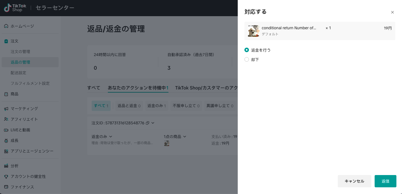
Task: Expand the 注文ID details chevron
Action: click(x=153, y=123)
